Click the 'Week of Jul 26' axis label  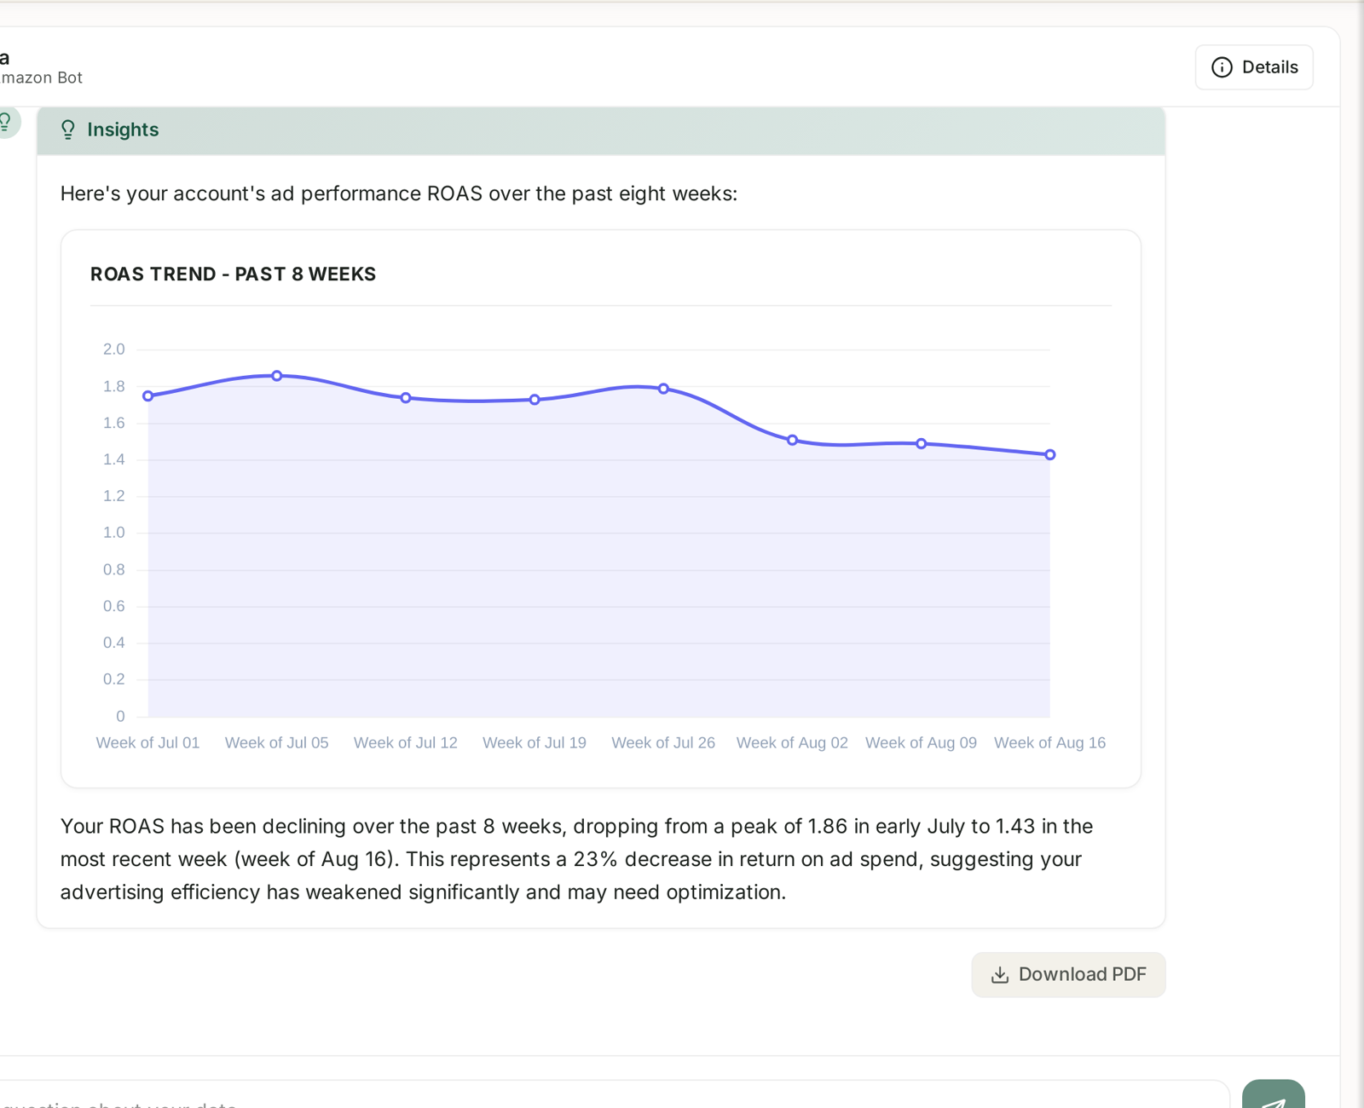coord(663,743)
